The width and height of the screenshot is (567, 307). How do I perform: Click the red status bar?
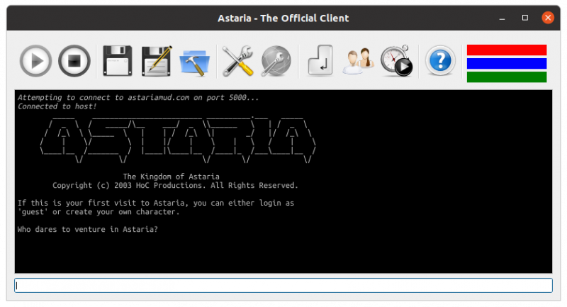[x=506, y=50]
